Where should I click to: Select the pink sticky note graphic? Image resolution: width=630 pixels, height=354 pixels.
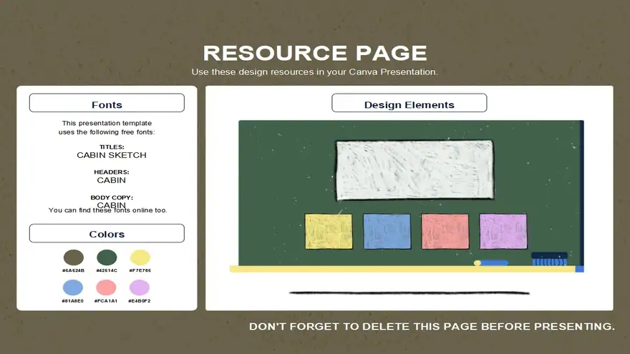click(445, 232)
